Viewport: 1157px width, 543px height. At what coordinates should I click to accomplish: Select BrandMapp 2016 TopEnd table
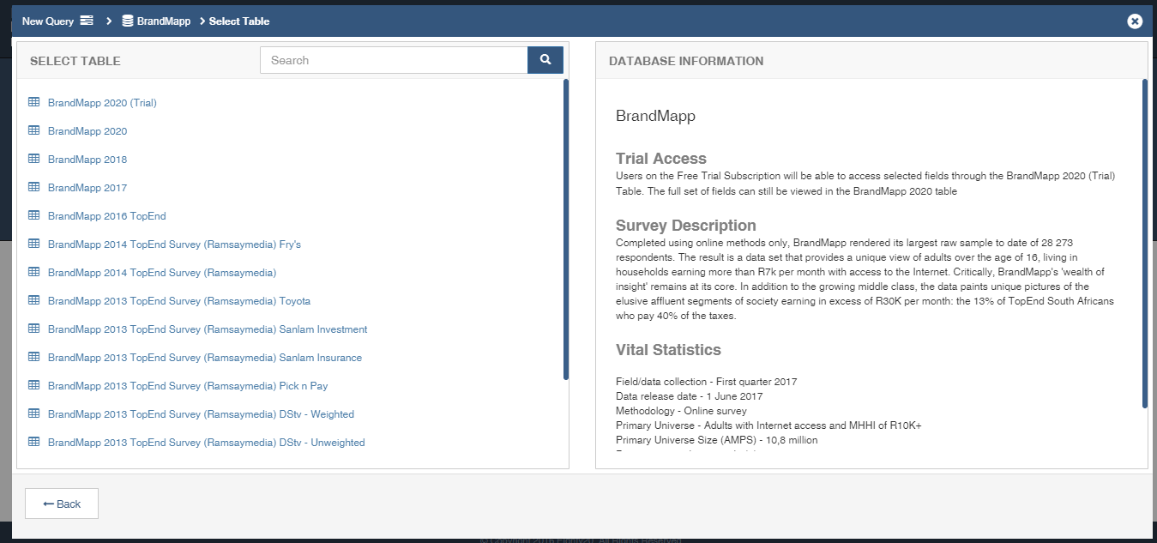pos(107,216)
